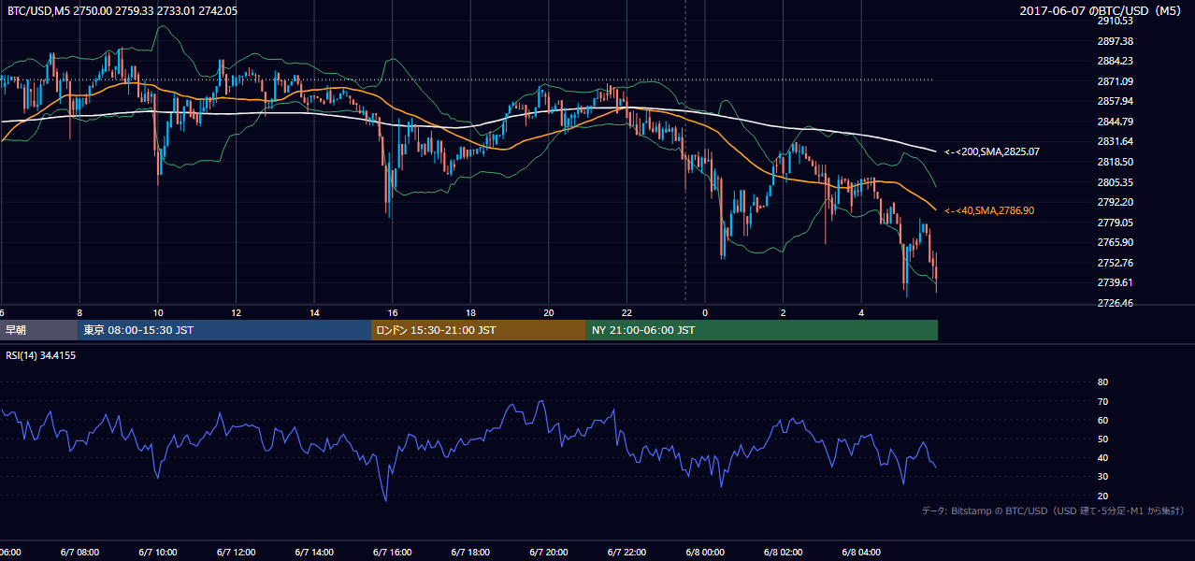Select the ロンドン 15:30-21:00 JST session bar
Screen dimensions: 1195x561
pos(479,330)
